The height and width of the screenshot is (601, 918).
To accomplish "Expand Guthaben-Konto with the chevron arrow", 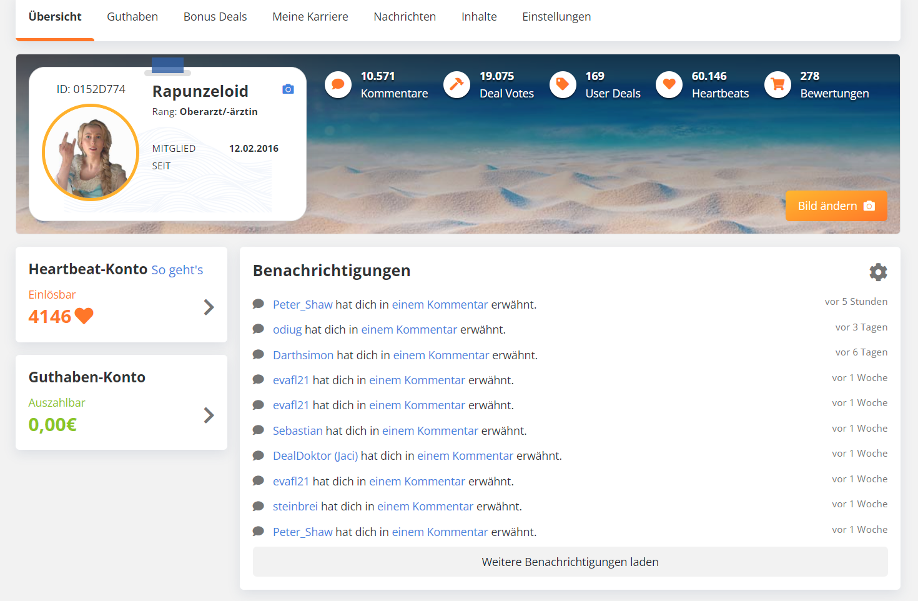I will [x=209, y=415].
